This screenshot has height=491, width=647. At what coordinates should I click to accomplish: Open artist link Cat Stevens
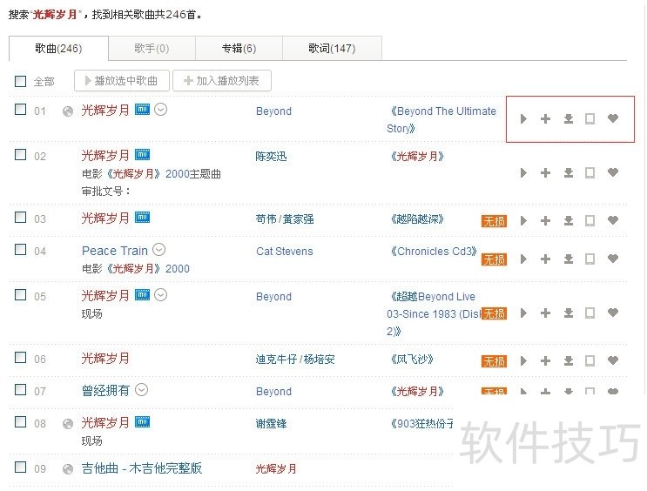click(x=285, y=252)
